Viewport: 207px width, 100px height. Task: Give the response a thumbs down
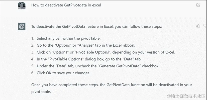coord(205,26)
